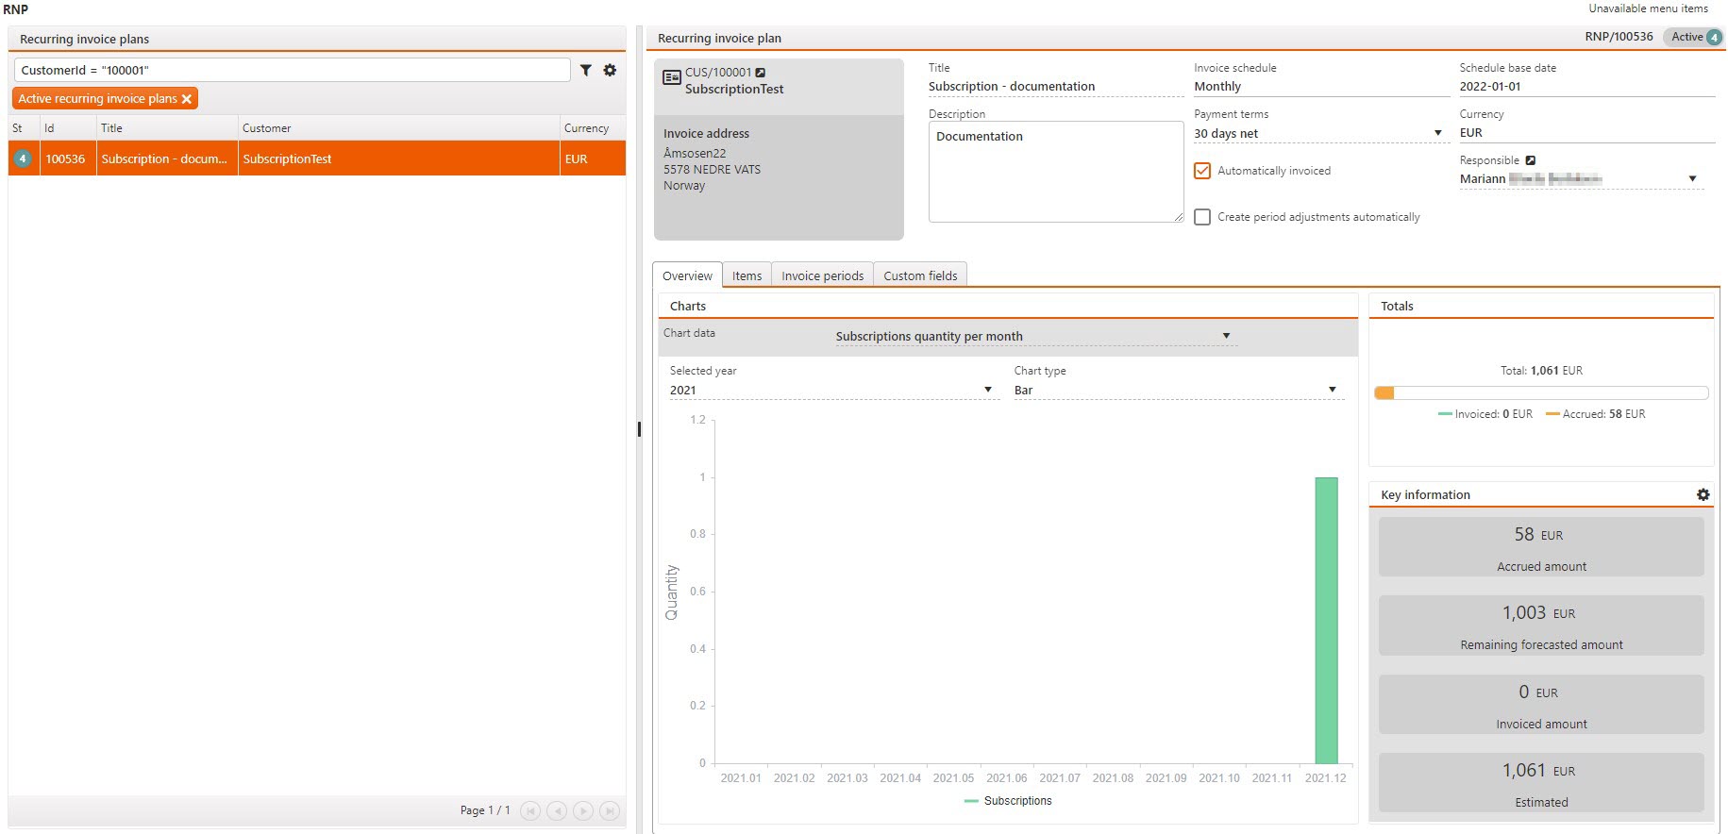The width and height of the screenshot is (1728, 834).
Task: Open Key information settings gear
Action: point(1703,494)
